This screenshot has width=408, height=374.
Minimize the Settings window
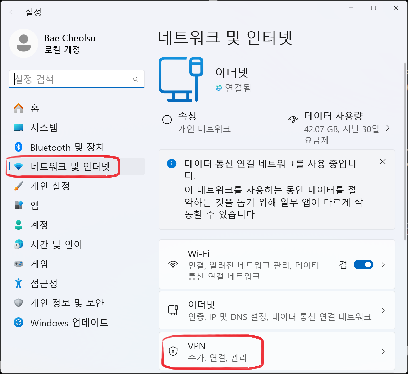(x=351, y=8)
